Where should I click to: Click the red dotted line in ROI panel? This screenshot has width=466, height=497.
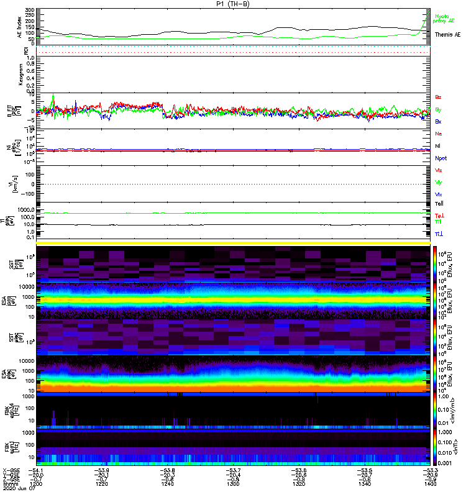233,53
